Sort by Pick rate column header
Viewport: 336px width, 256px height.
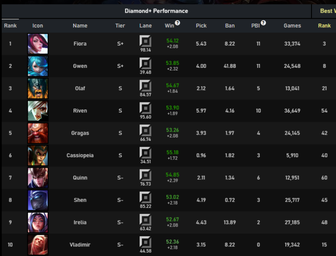201,26
